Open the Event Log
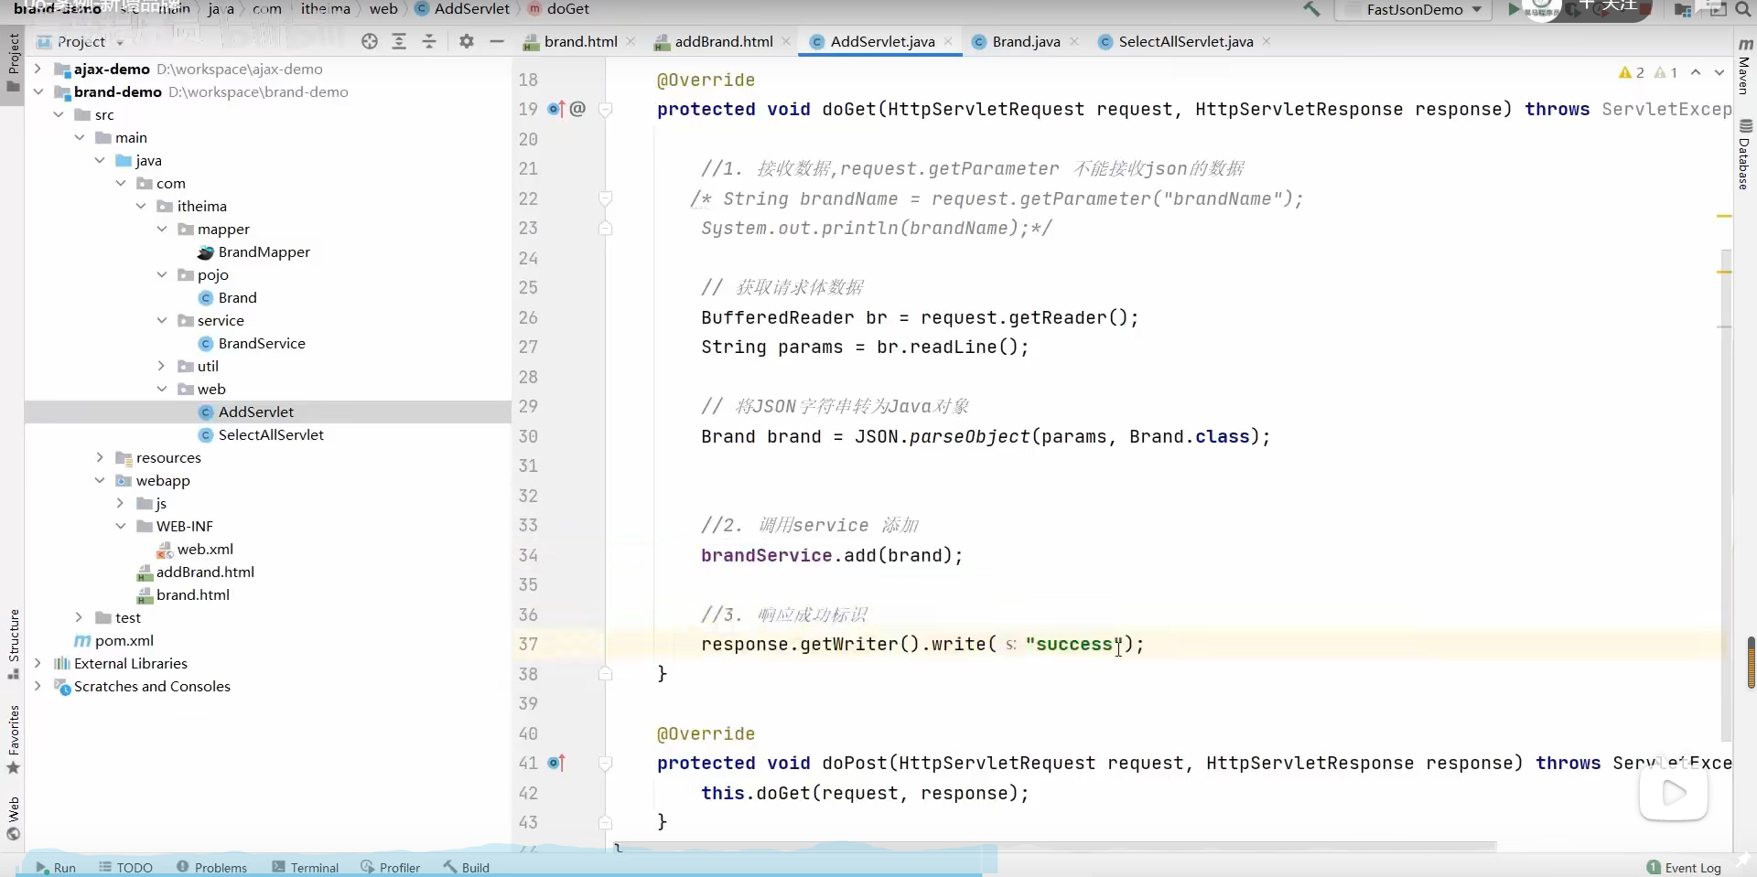 point(1684,867)
